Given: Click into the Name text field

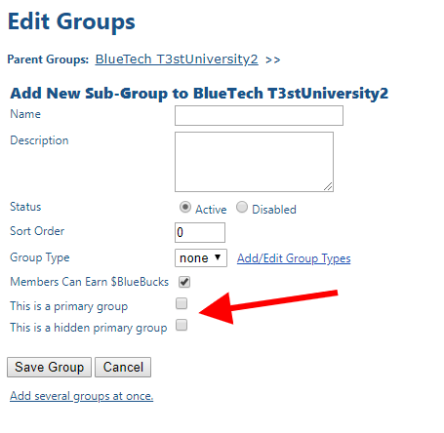Looking at the screenshot, I should coord(259,115).
